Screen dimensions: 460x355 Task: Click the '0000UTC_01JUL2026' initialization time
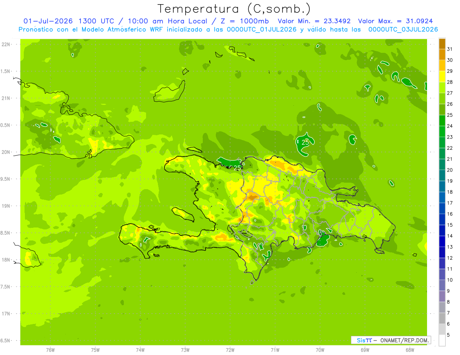tap(262, 29)
